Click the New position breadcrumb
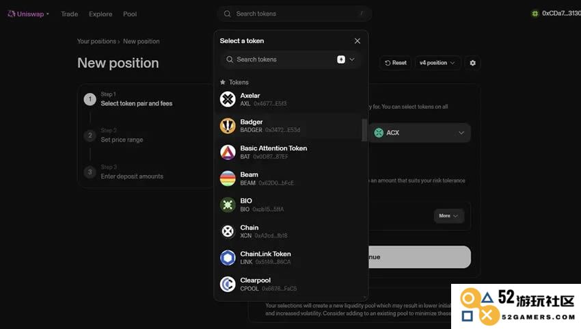Viewport: 581px width, 329px height. coord(141,41)
